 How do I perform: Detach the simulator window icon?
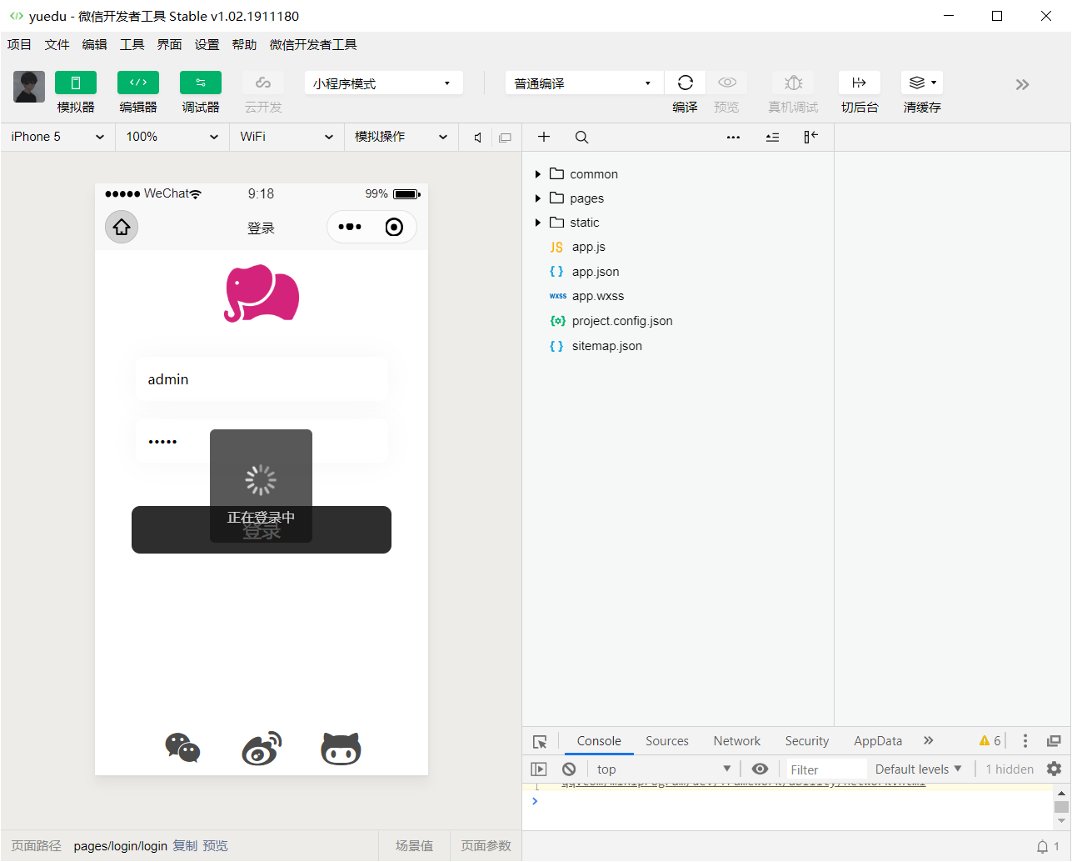pyautogui.click(x=505, y=138)
